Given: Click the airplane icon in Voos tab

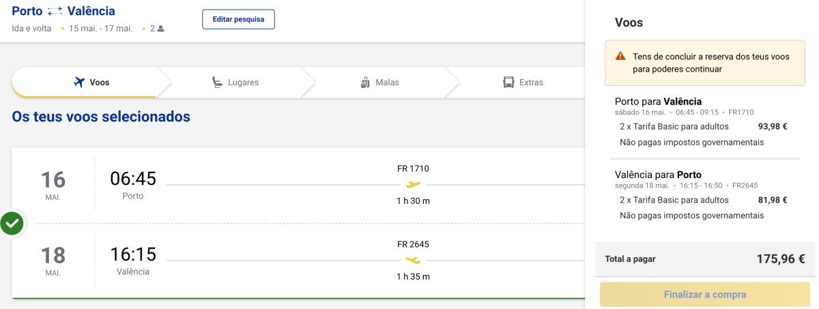Looking at the screenshot, I should (79, 83).
